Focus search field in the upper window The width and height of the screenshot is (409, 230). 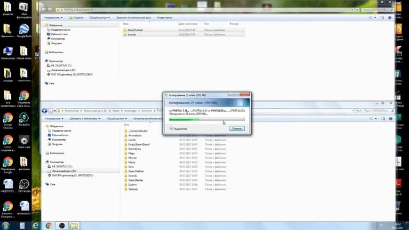378,10
